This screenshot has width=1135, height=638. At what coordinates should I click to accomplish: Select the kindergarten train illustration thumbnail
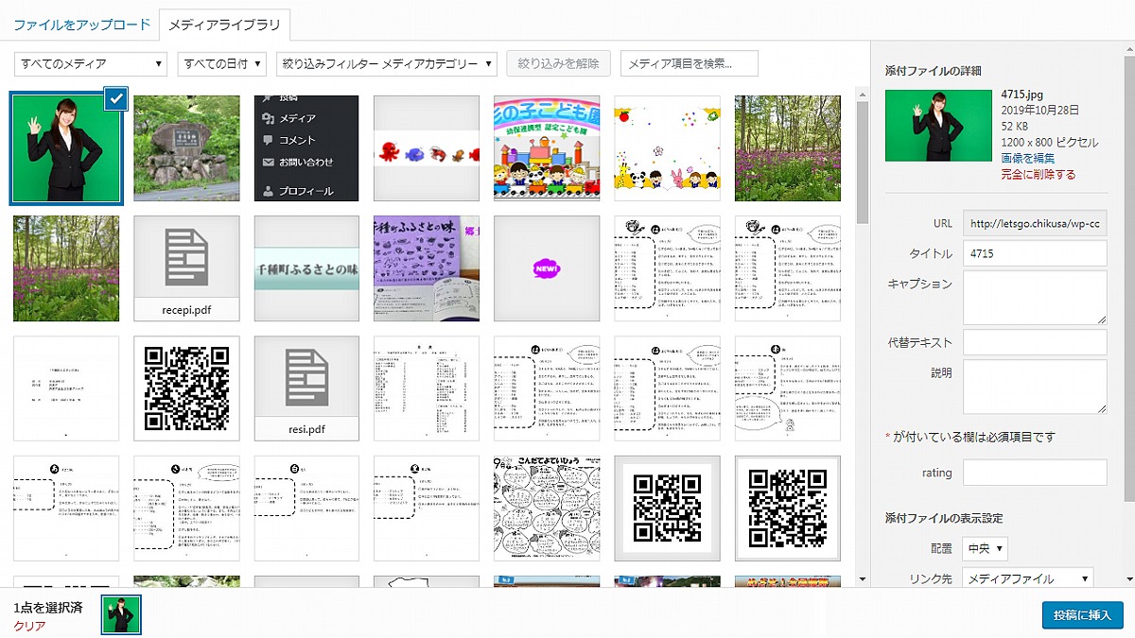tap(547, 148)
